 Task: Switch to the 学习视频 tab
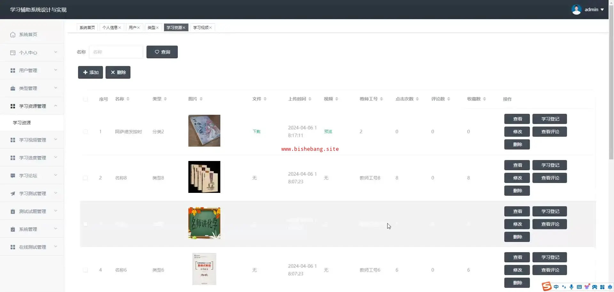pos(201,28)
